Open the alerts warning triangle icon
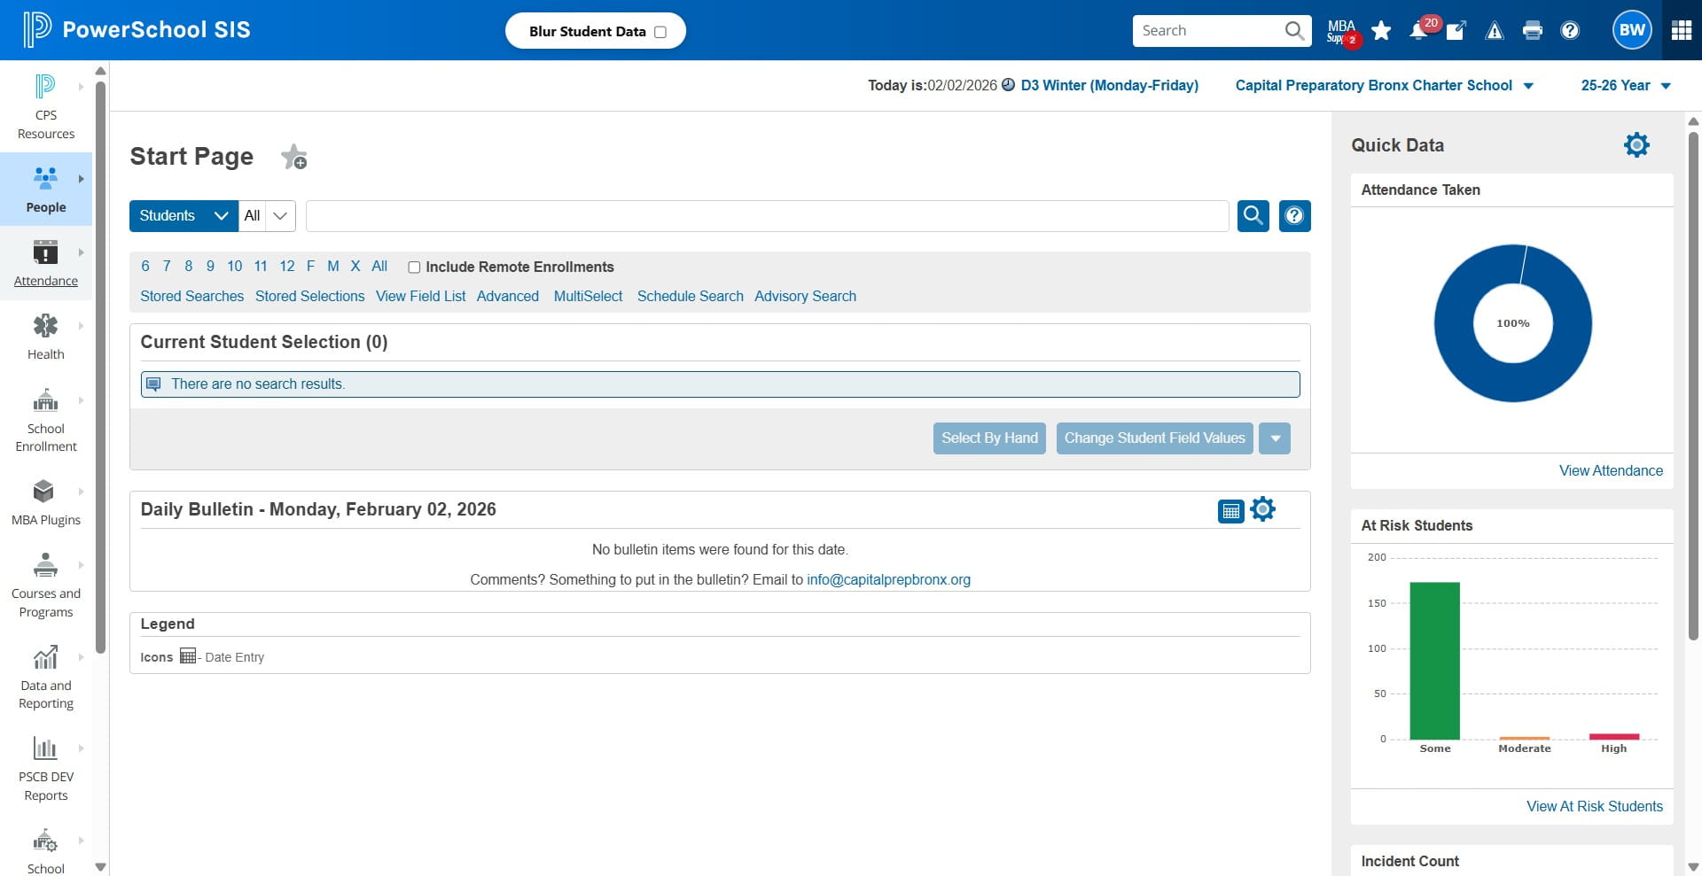Screen dimensions: 1702x876 1495,31
